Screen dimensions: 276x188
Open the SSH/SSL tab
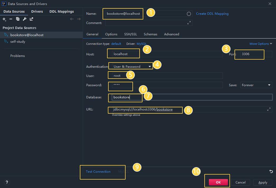131,34
